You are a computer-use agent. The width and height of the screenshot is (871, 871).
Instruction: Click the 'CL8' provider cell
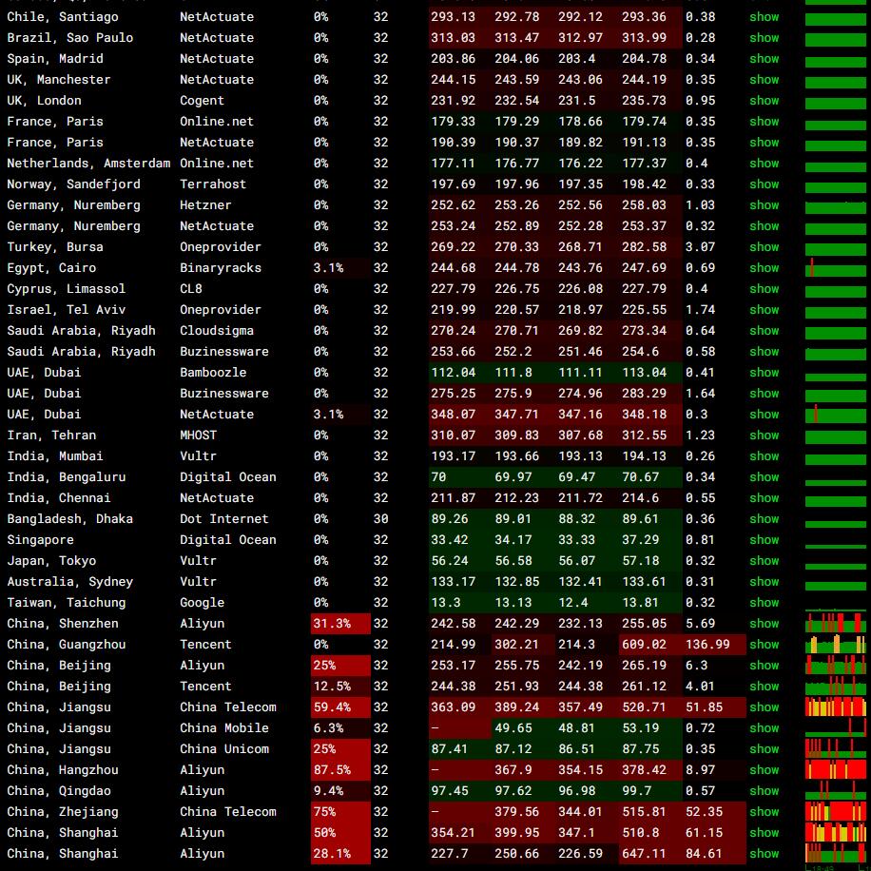click(x=190, y=289)
